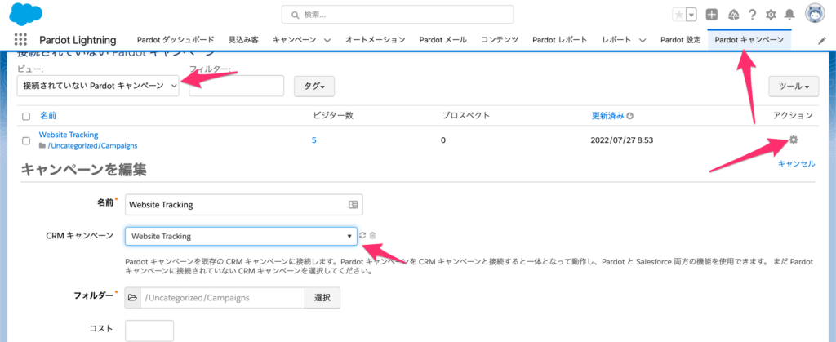The image size is (836, 342).
Task: Click the sort arrow next to 更新済み
Action: click(630, 116)
